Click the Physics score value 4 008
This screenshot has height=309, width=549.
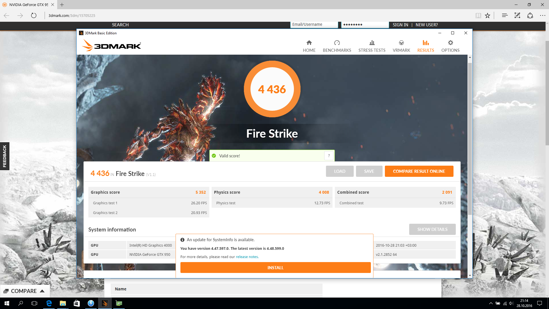(x=324, y=192)
